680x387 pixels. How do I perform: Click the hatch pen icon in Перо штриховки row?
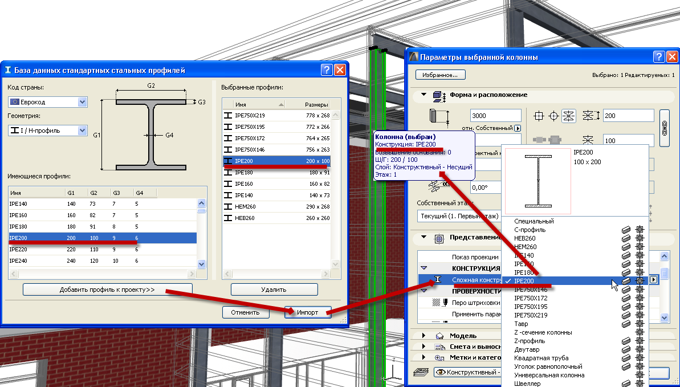click(x=439, y=303)
